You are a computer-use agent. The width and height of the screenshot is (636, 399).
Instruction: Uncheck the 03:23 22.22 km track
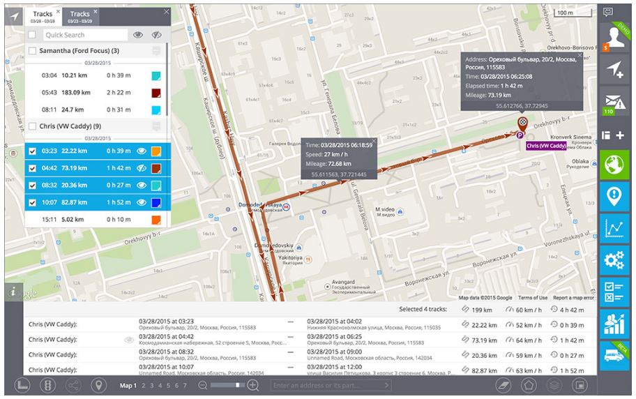(x=33, y=151)
